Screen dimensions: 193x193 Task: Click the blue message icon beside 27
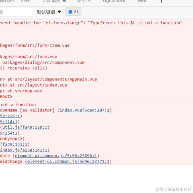(x=70, y=12)
